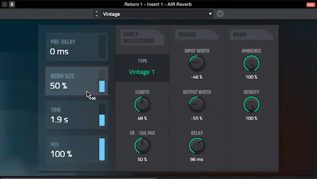This screenshot has width=317, height=179.
Task: Select the ROOM section tab
Action: (249, 35)
